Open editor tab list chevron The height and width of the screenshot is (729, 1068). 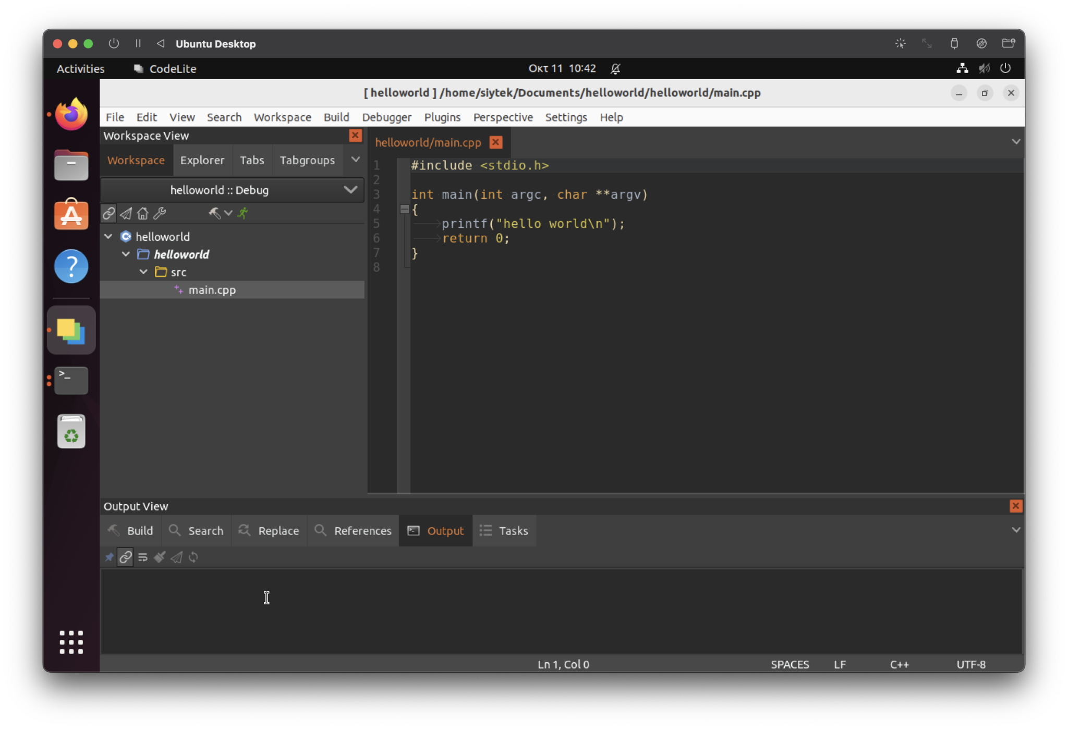1015,142
